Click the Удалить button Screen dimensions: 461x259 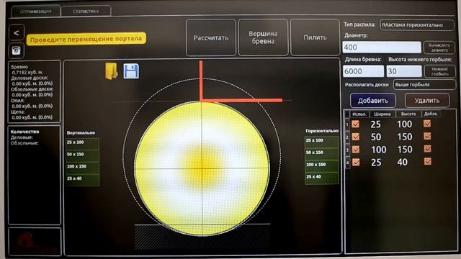pos(427,101)
